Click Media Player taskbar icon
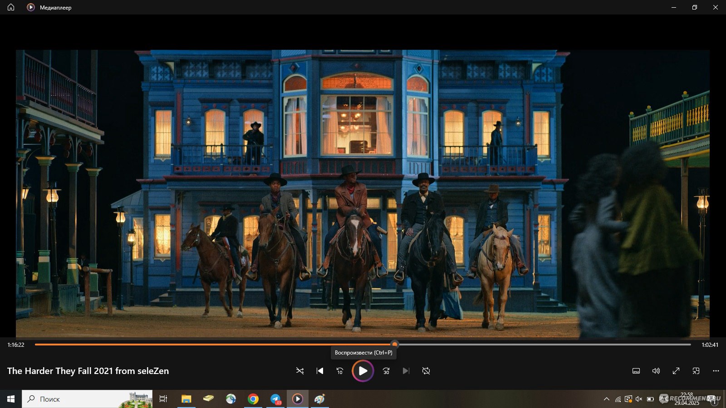 298,399
